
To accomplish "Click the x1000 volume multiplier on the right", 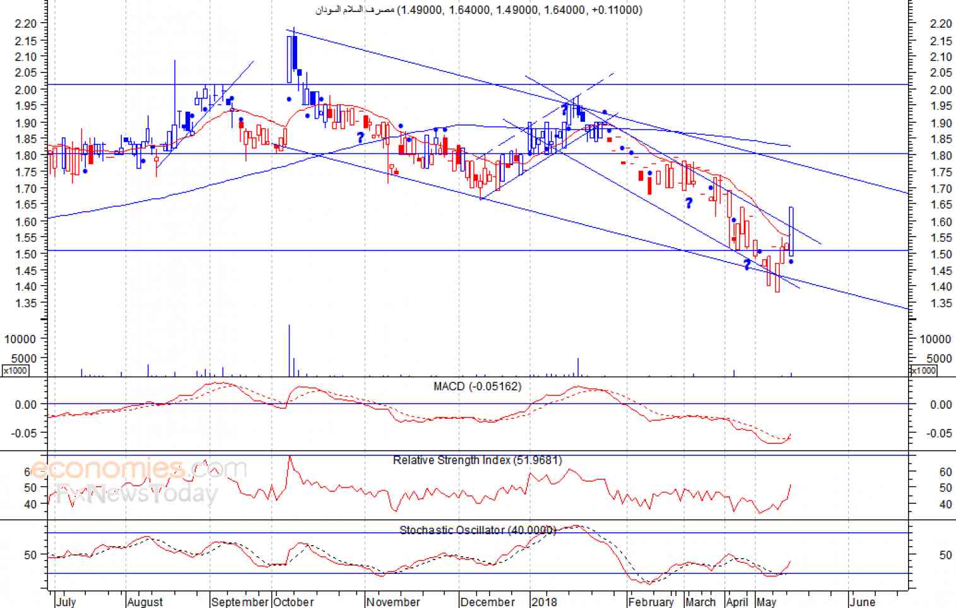I will click(923, 371).
